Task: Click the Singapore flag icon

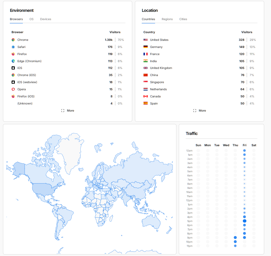Action: pos(146,82)
